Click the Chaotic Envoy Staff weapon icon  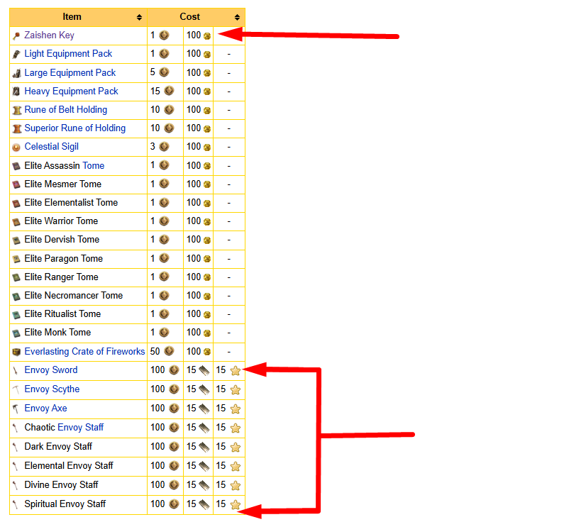pos(15,428)
